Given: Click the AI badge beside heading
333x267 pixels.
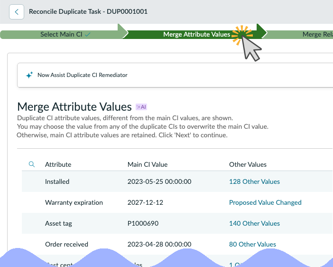Looking at the screenshot, I should (141, 107).
